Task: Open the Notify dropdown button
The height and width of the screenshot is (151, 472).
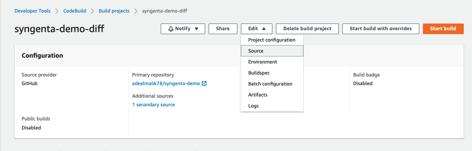Action: [183, 29]
